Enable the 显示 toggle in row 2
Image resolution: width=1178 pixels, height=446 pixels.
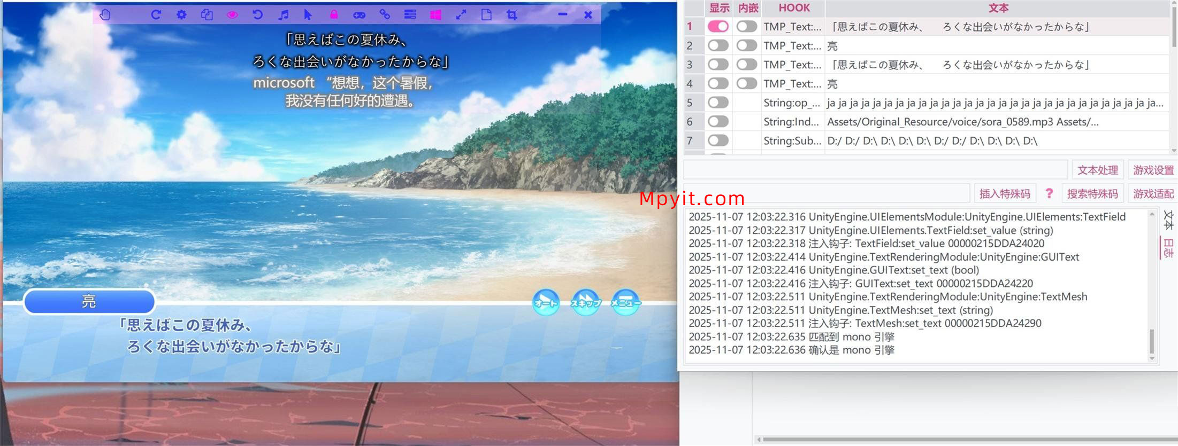(718, 45)
